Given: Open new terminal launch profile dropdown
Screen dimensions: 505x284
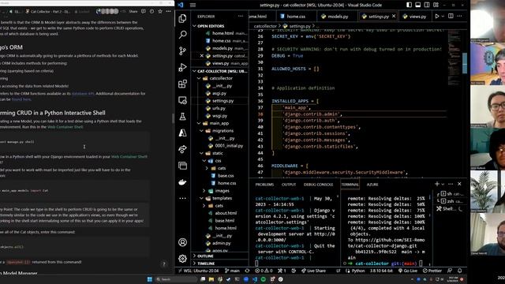Looking at the screenshot, I should pos(443,184).
